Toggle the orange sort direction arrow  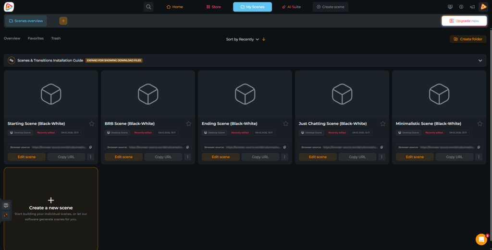[x=264, y=39]
